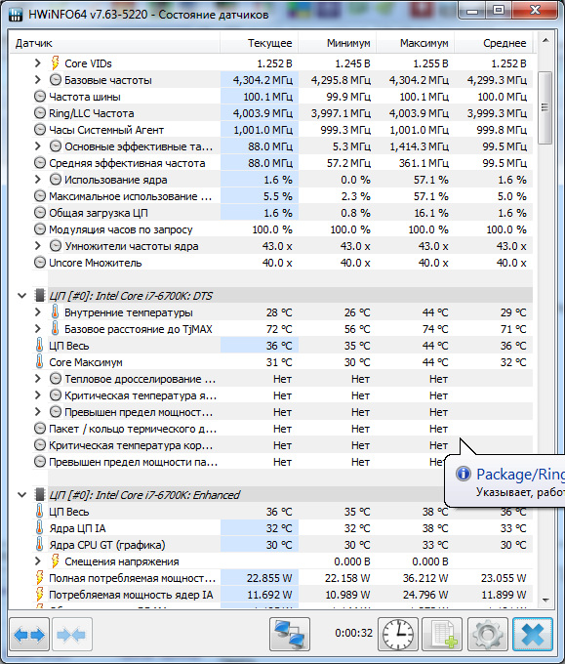Collapse the Intel Core i7-6700K Enhanced group
The width and height of the screenshot is (565, 664).
(22, 495)
